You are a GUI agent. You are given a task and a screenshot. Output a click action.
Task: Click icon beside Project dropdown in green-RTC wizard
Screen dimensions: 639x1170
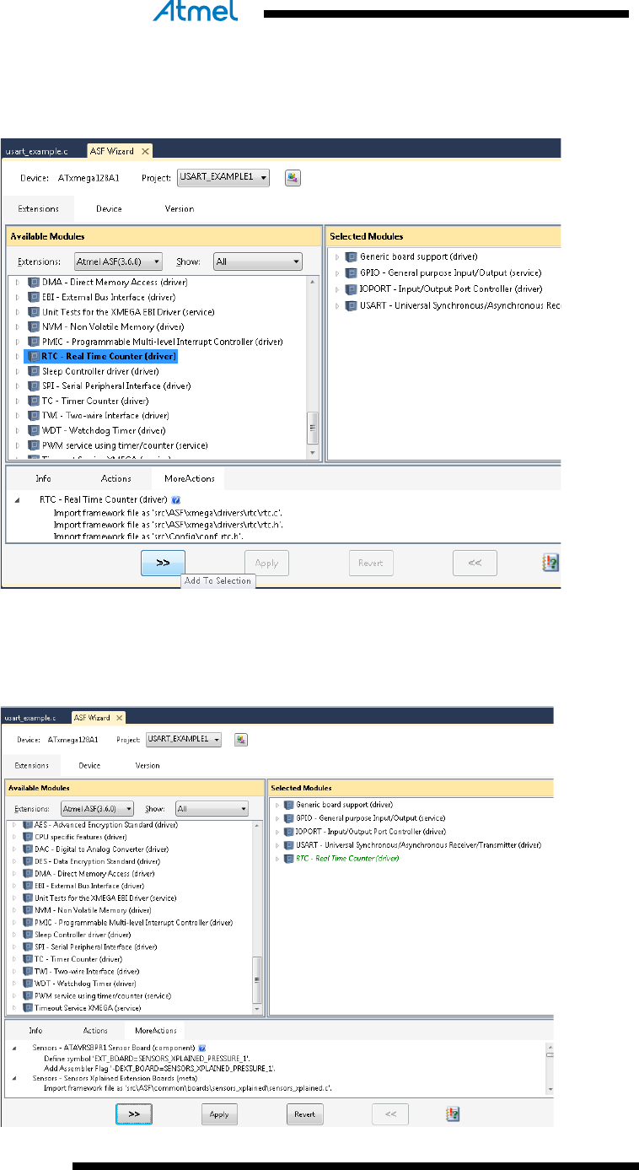click(x=241, y=740)
